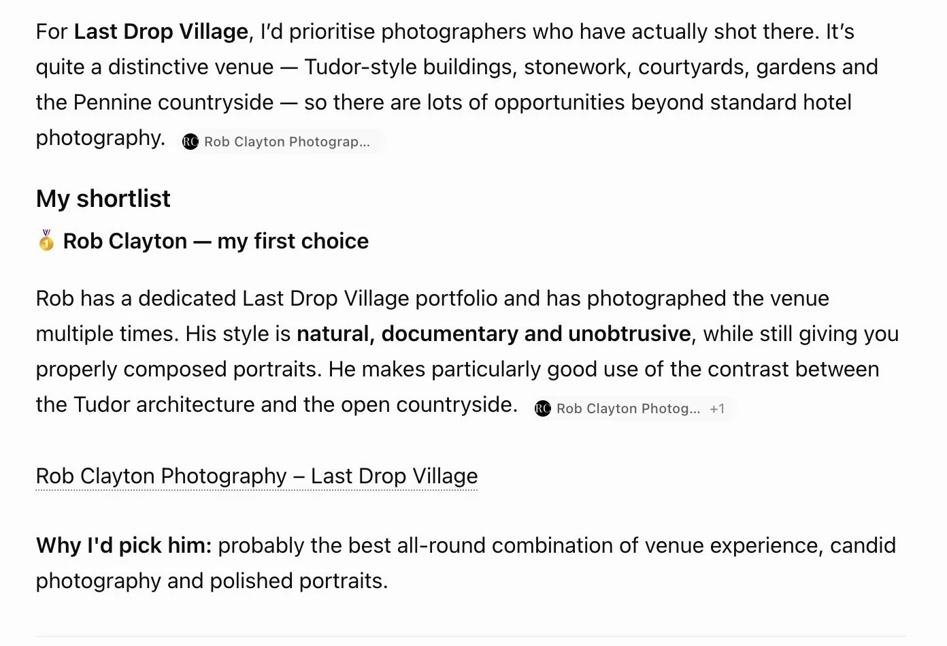Viewport: 947px width, 646px height.
Task: Click 'properly composed portraits' in second paragraph
Action: (x=178, y=369)
